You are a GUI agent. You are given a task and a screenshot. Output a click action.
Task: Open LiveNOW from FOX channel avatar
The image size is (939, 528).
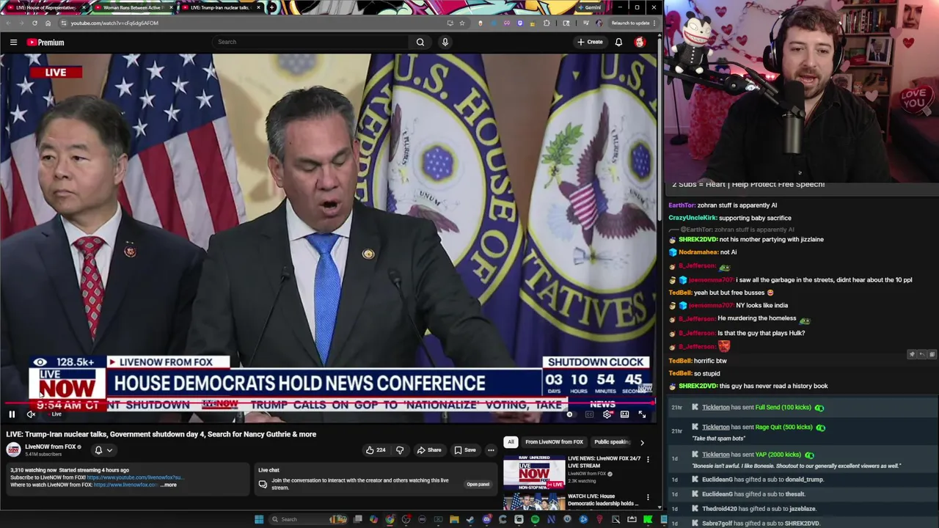click(x=13, y=450)
